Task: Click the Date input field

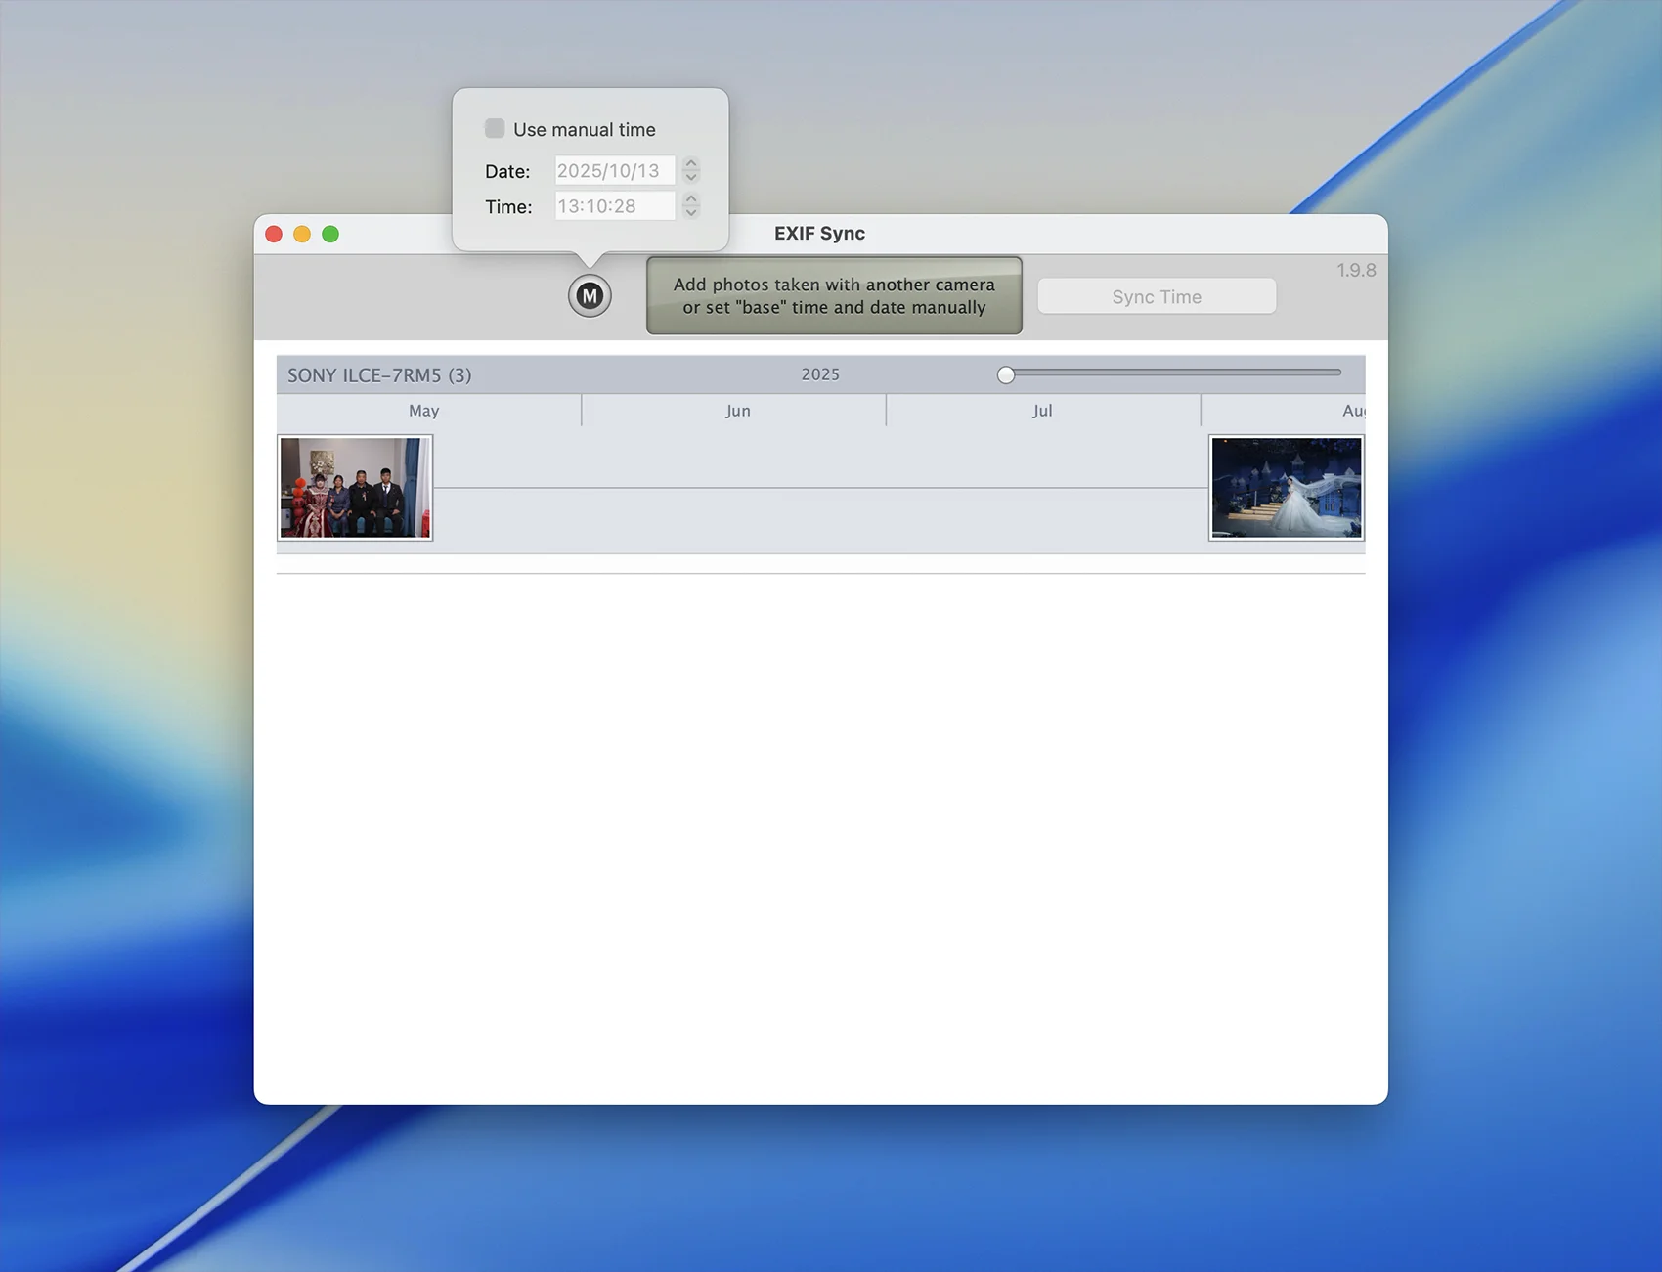Action: pos(614,171)
